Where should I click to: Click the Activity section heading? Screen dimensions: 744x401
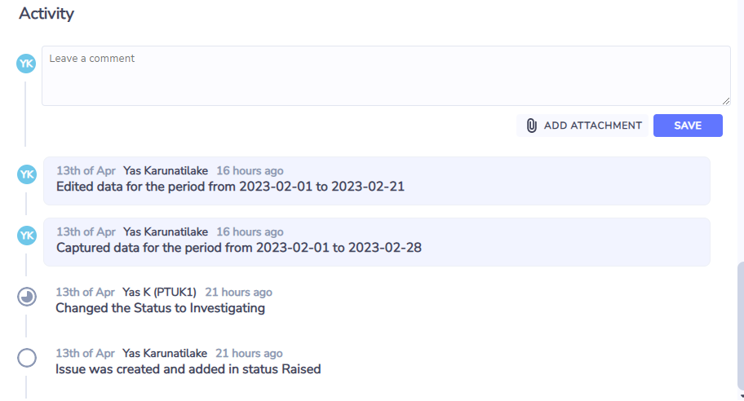46,13
